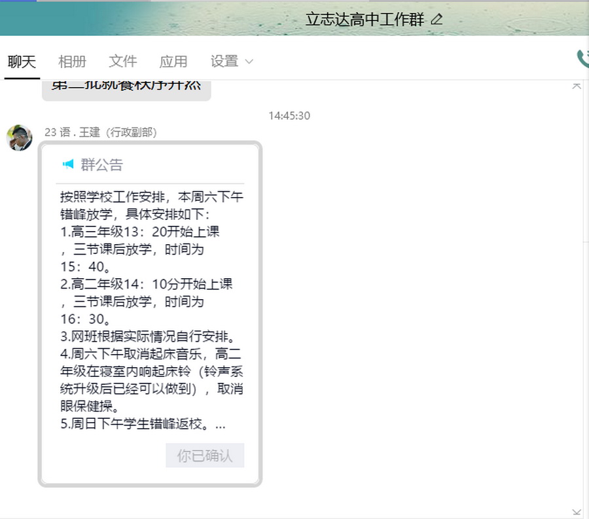Image resolution: width=589 pixels, height=519 pixels.
Task: Jump to chat top with the up arrow
Action: point(577,86)
